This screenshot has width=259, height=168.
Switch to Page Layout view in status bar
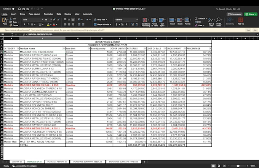(x=219, y=166)
